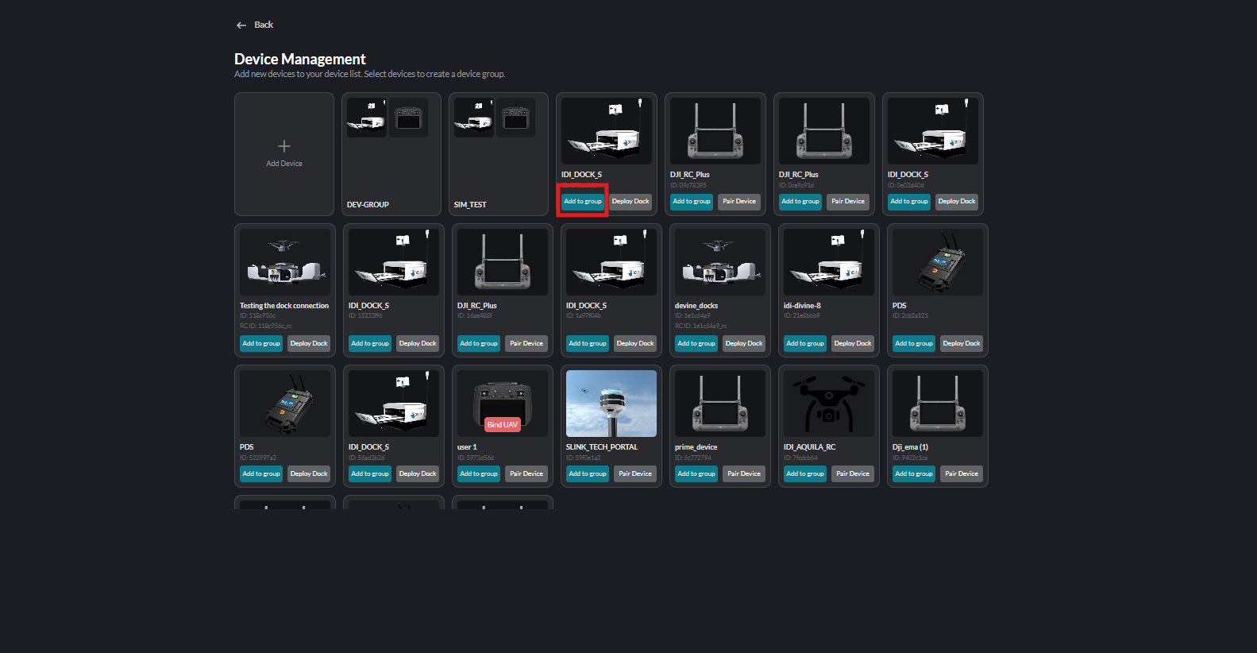Deploy Dock for IDI_DOCK_S ID 1a97f04b
Viewport: 1257px width, 653px height.
(635, 344)
